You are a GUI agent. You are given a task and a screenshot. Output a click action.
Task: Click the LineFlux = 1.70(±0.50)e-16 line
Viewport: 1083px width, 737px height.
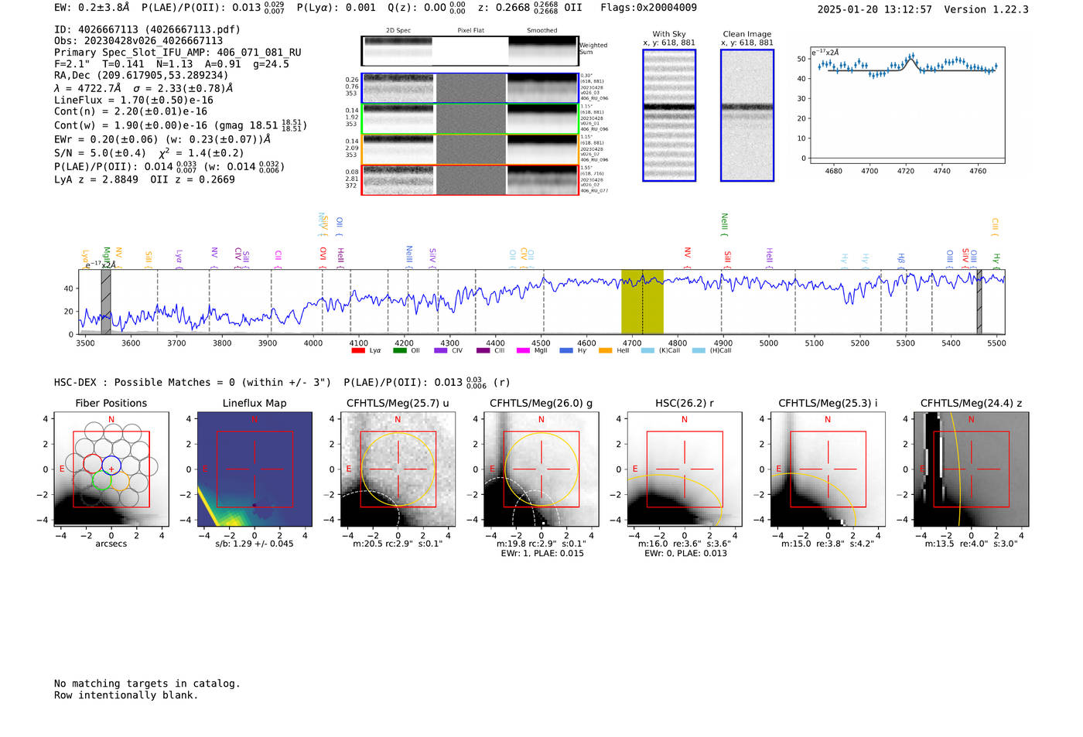click(x=134, y=100)
